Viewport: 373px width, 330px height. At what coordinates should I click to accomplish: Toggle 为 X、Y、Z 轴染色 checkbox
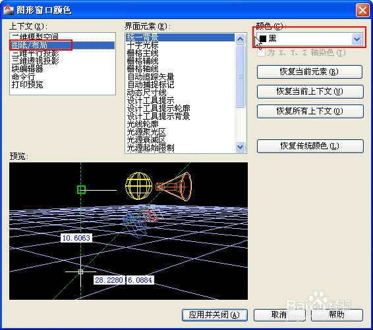pyautogui.click(x=261, y=53)
